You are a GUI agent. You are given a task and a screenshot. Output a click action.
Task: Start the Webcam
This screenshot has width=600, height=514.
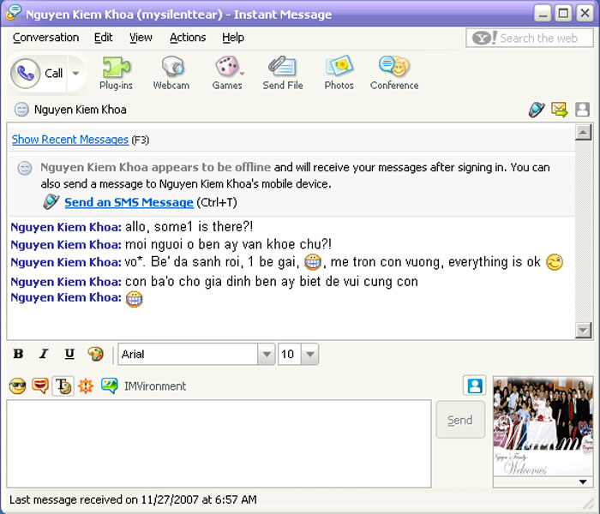click(171, 73)
